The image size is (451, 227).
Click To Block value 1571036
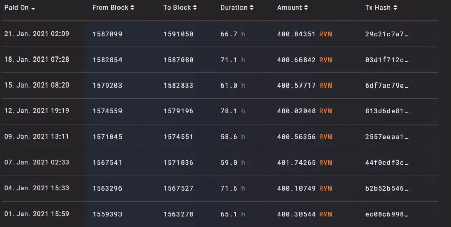click(178, 163)
